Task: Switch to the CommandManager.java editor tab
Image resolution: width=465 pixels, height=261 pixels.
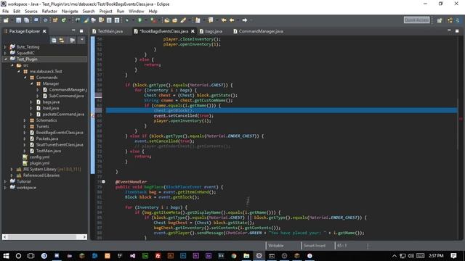Action: [x=258, y=31]
